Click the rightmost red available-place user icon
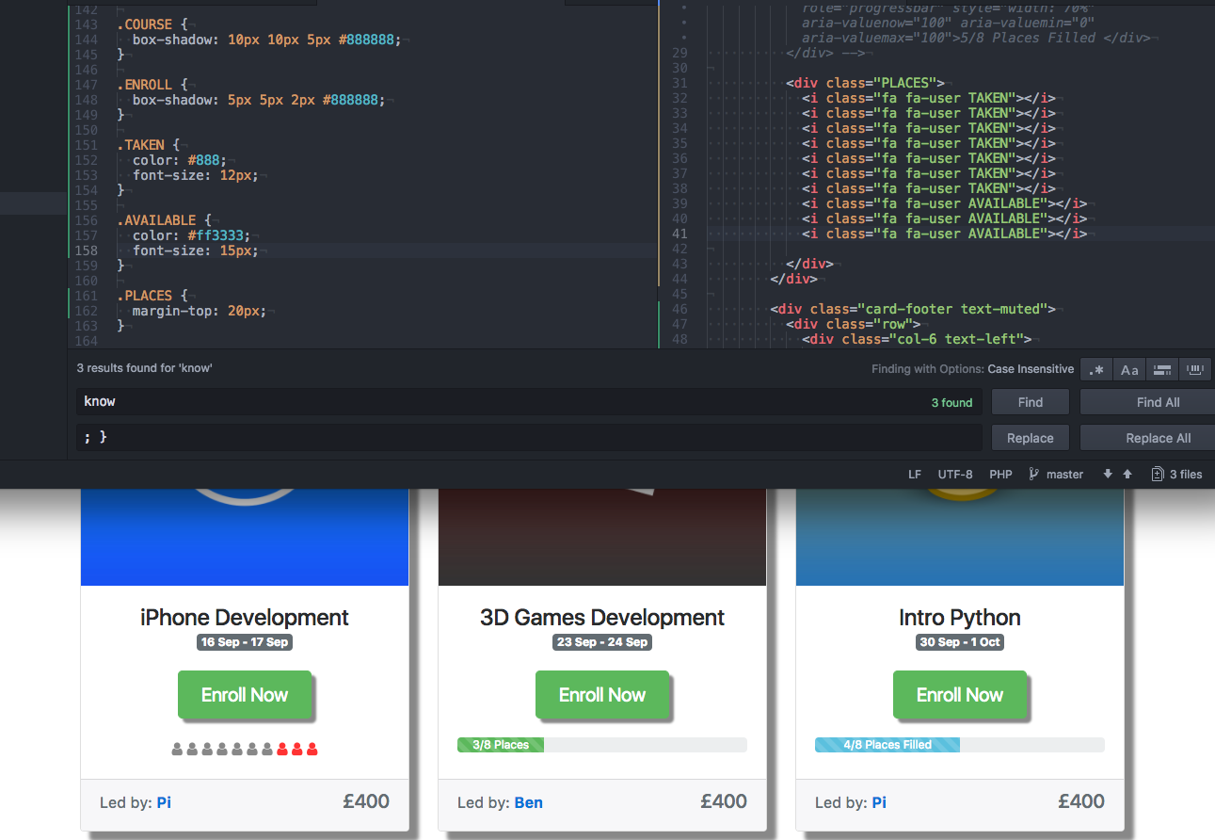Viewport: 1215px width, 840px height. pos(312,750)
